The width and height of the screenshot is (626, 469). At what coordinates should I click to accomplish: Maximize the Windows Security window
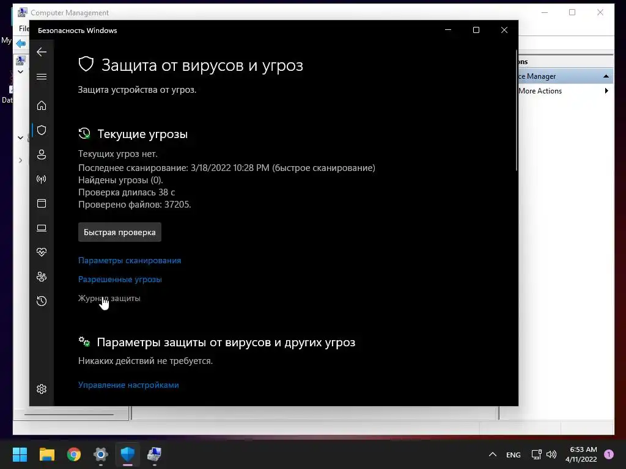[x=476, y=30]
